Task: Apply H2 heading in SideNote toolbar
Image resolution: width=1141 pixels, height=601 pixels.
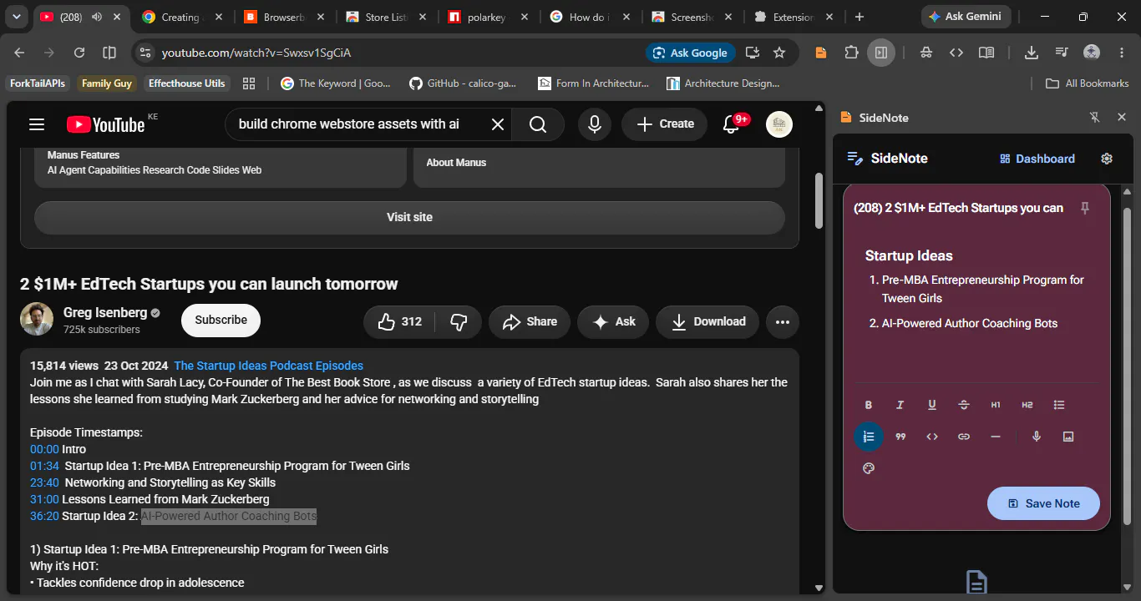Action: click(x=1027, y=405)
